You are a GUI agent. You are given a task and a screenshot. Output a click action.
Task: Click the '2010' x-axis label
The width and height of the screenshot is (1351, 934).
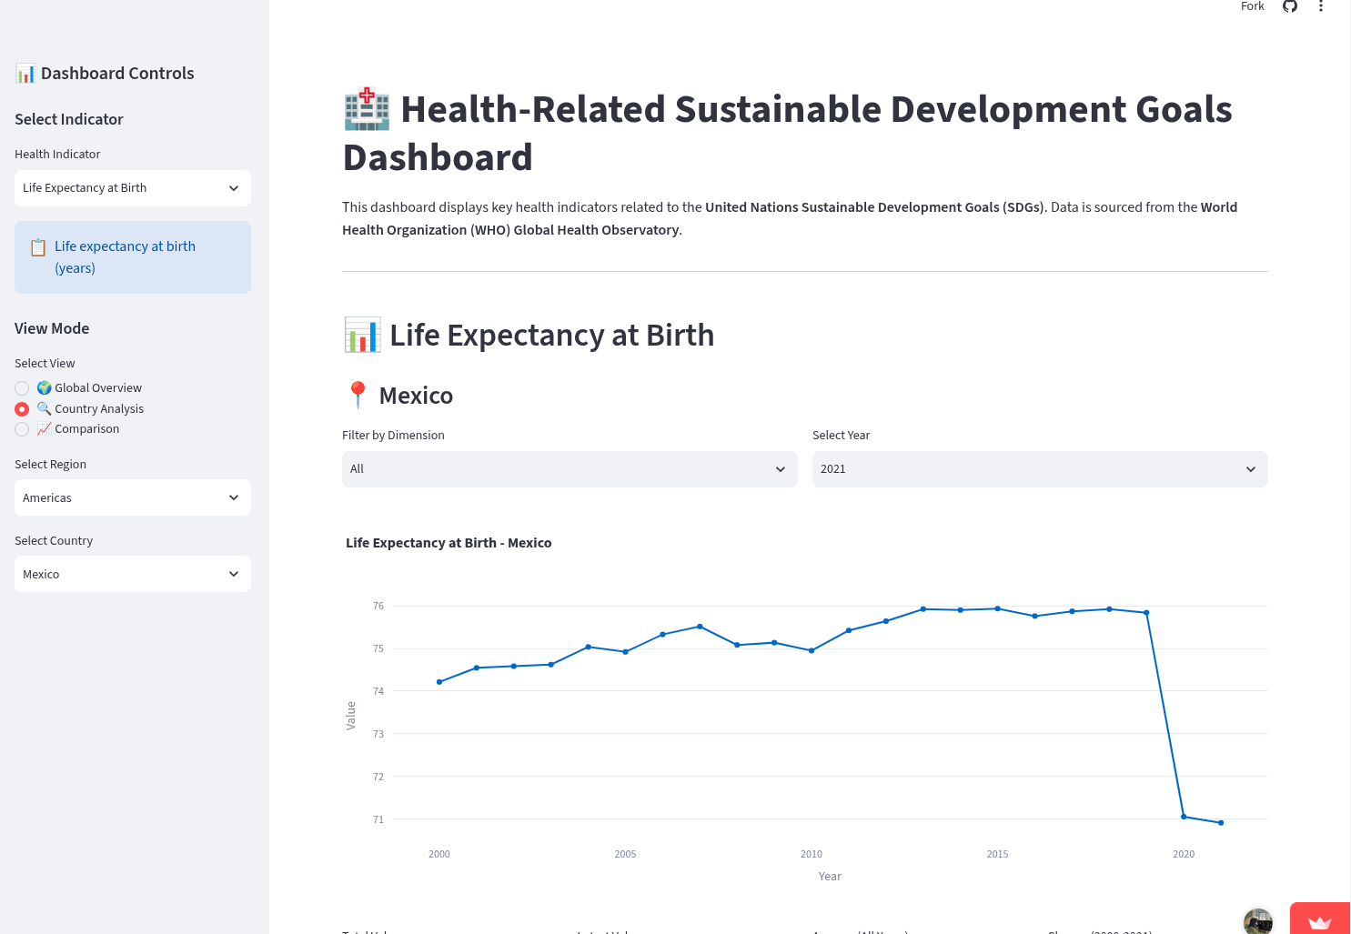tap(812, 854)
